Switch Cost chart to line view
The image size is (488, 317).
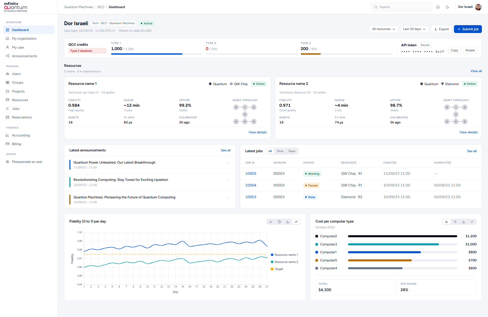tap(472, 222)
